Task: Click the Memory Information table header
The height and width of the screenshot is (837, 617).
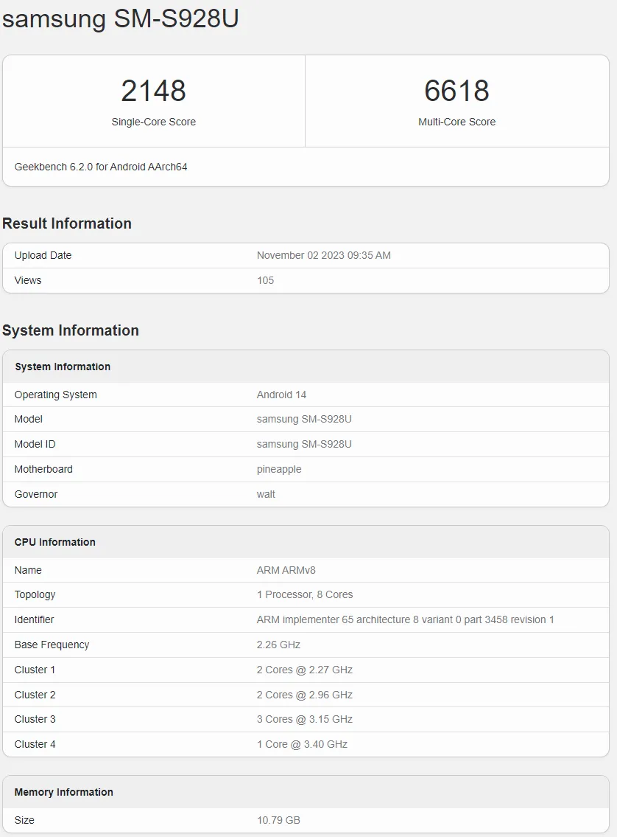Action: (64, 792)
